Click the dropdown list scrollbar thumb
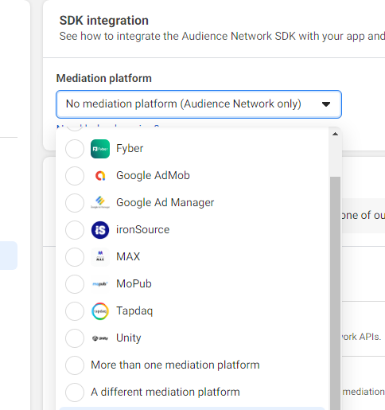This screenshot has width=385, height=410. click(335, 293)
